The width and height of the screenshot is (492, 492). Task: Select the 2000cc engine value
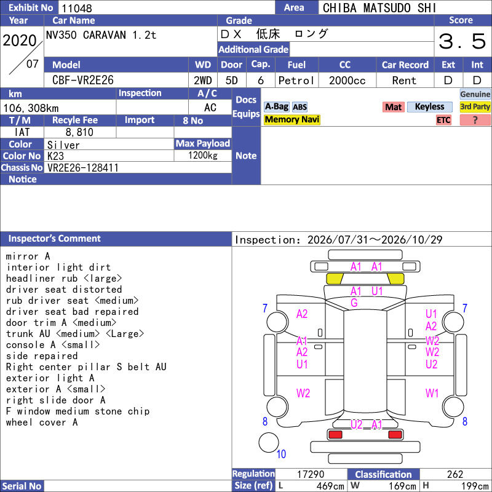(x=347, y=81)
